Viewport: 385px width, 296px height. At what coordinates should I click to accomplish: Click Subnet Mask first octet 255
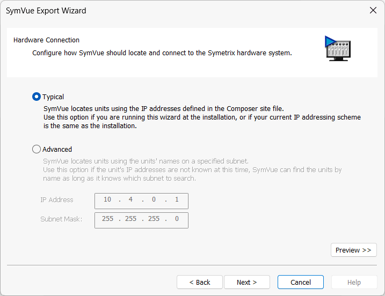107,218
